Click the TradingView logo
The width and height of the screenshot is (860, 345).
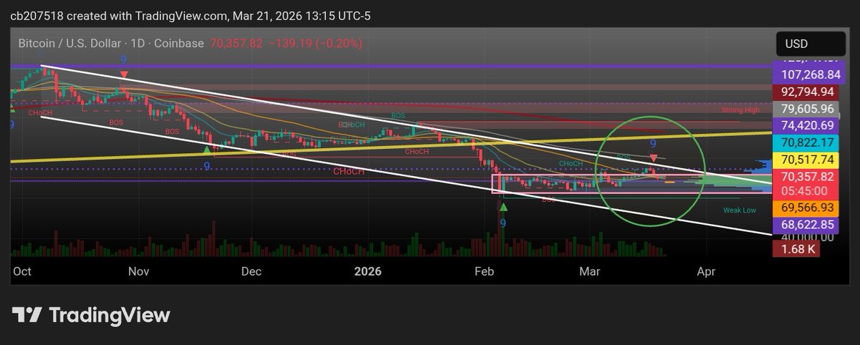90,315
